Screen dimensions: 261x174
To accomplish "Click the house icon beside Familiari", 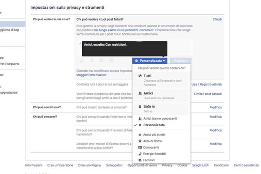I will [x=140, y=160].
